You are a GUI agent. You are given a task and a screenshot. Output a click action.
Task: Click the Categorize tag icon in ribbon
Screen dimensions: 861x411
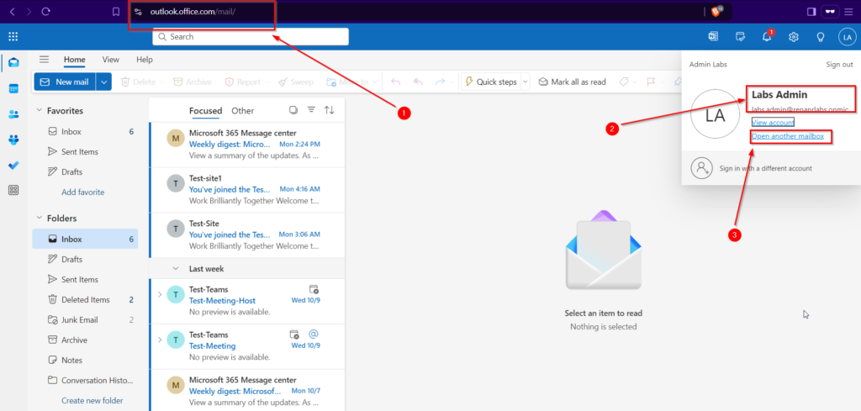[x=624, y=82]
